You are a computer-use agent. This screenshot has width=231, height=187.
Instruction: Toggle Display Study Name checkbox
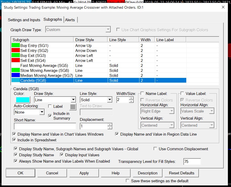pos(15,155)
